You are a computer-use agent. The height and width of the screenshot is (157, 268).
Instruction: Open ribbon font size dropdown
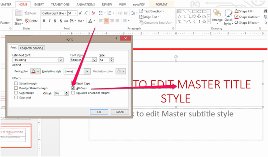coord(75,13)
